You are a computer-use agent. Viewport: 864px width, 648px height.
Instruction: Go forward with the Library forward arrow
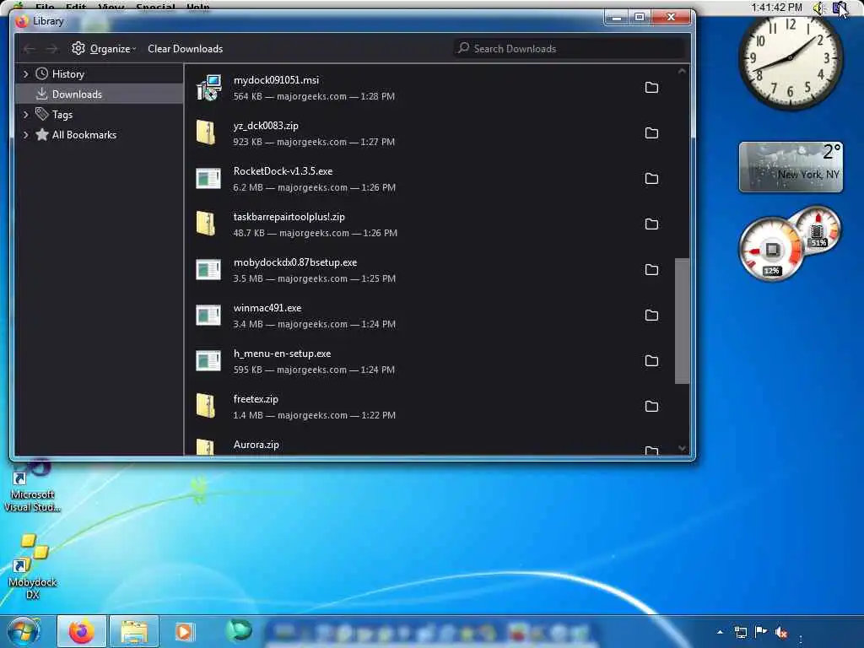[x=51, y=49]
